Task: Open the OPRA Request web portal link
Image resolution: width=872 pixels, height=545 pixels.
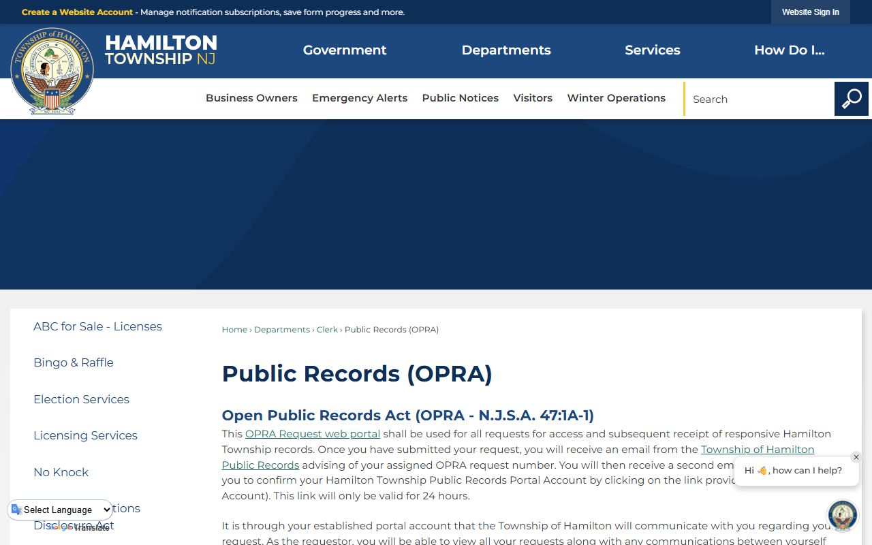Action: pos(313,434)
